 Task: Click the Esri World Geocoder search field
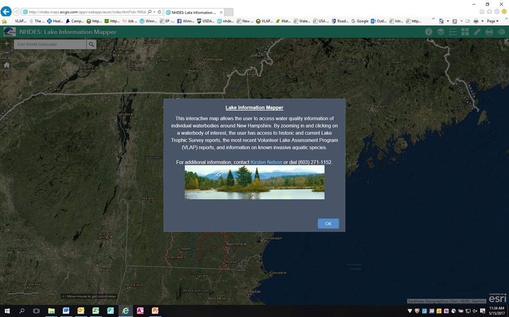[x=50, y=44]
